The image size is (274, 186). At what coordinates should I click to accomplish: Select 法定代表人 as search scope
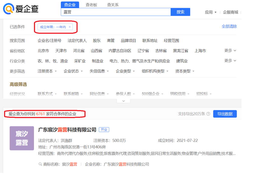pyautogui.click(x=77, y=41)
